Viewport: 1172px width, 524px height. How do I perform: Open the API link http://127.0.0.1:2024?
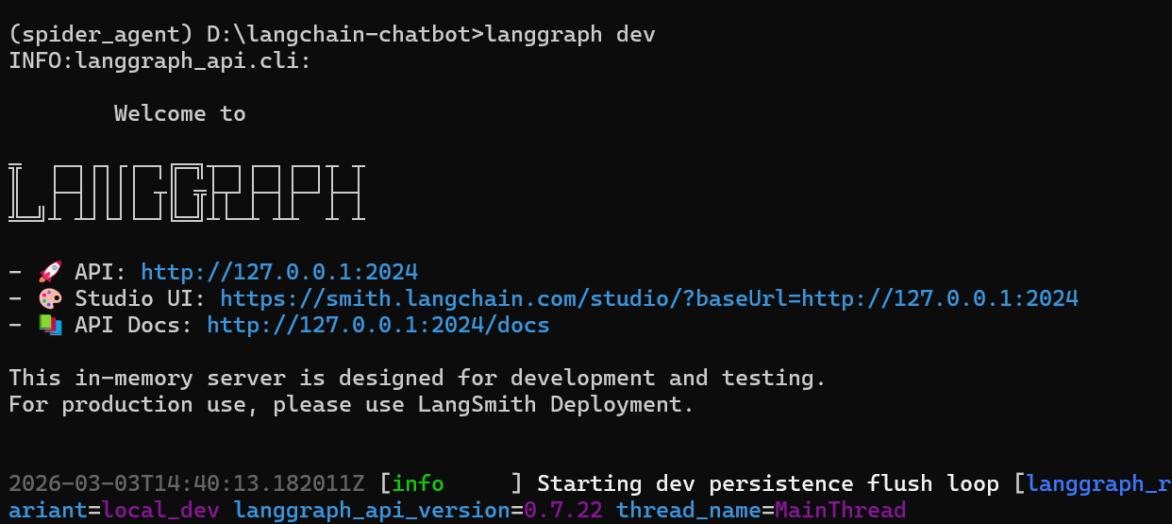pyautogui.click(x=279, y=273)
